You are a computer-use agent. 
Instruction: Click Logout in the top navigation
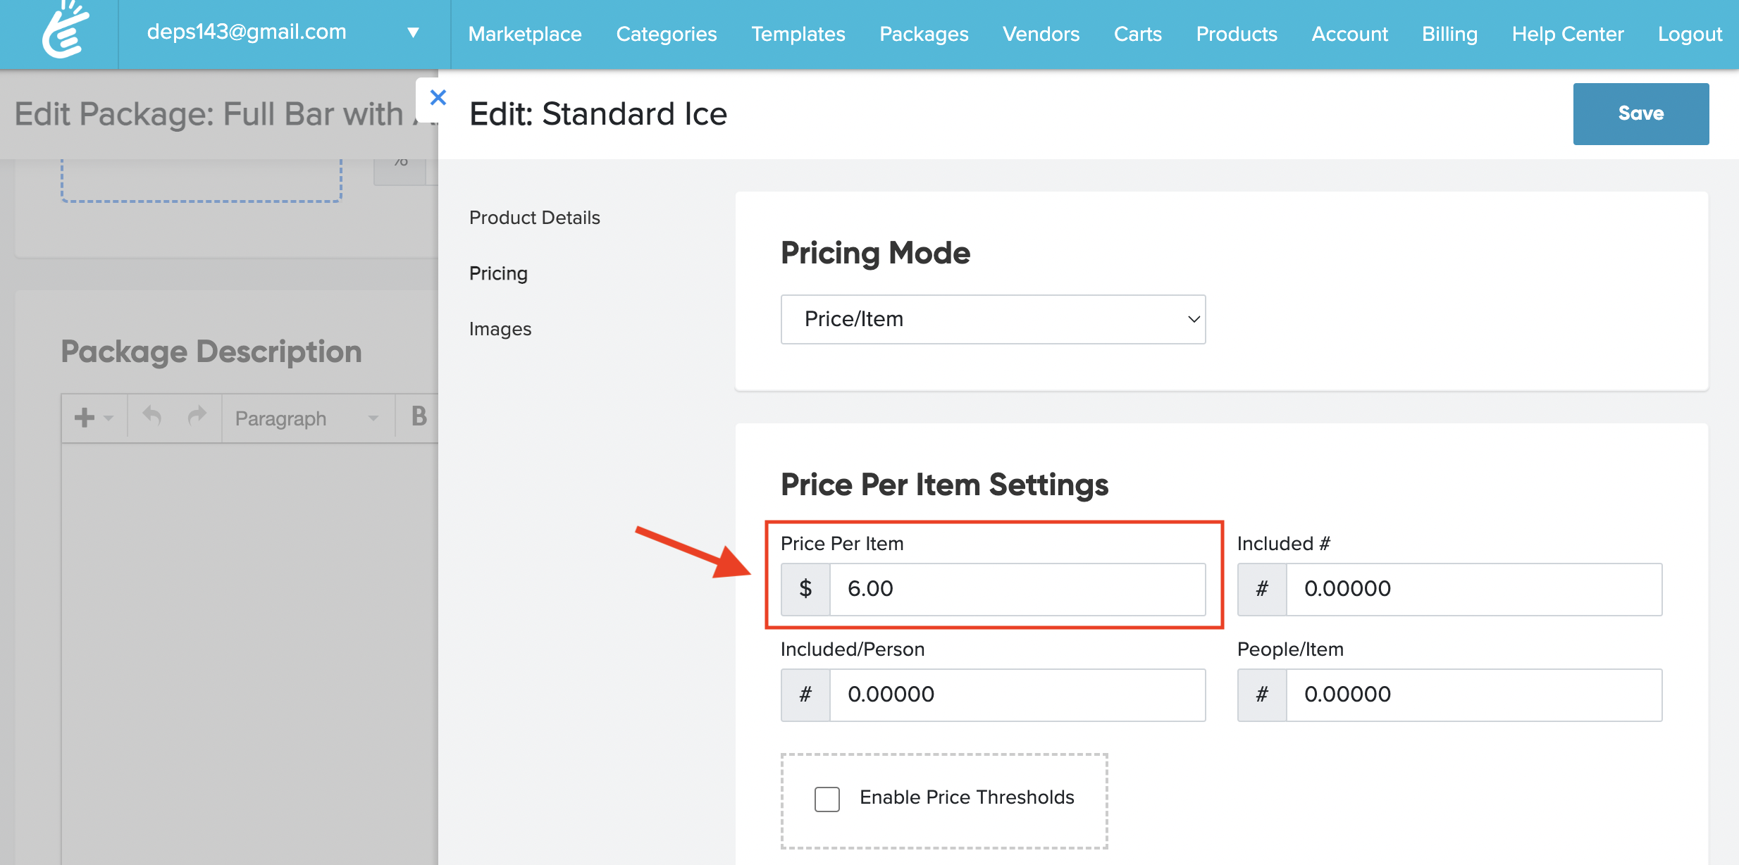[x=1689, y=34]
